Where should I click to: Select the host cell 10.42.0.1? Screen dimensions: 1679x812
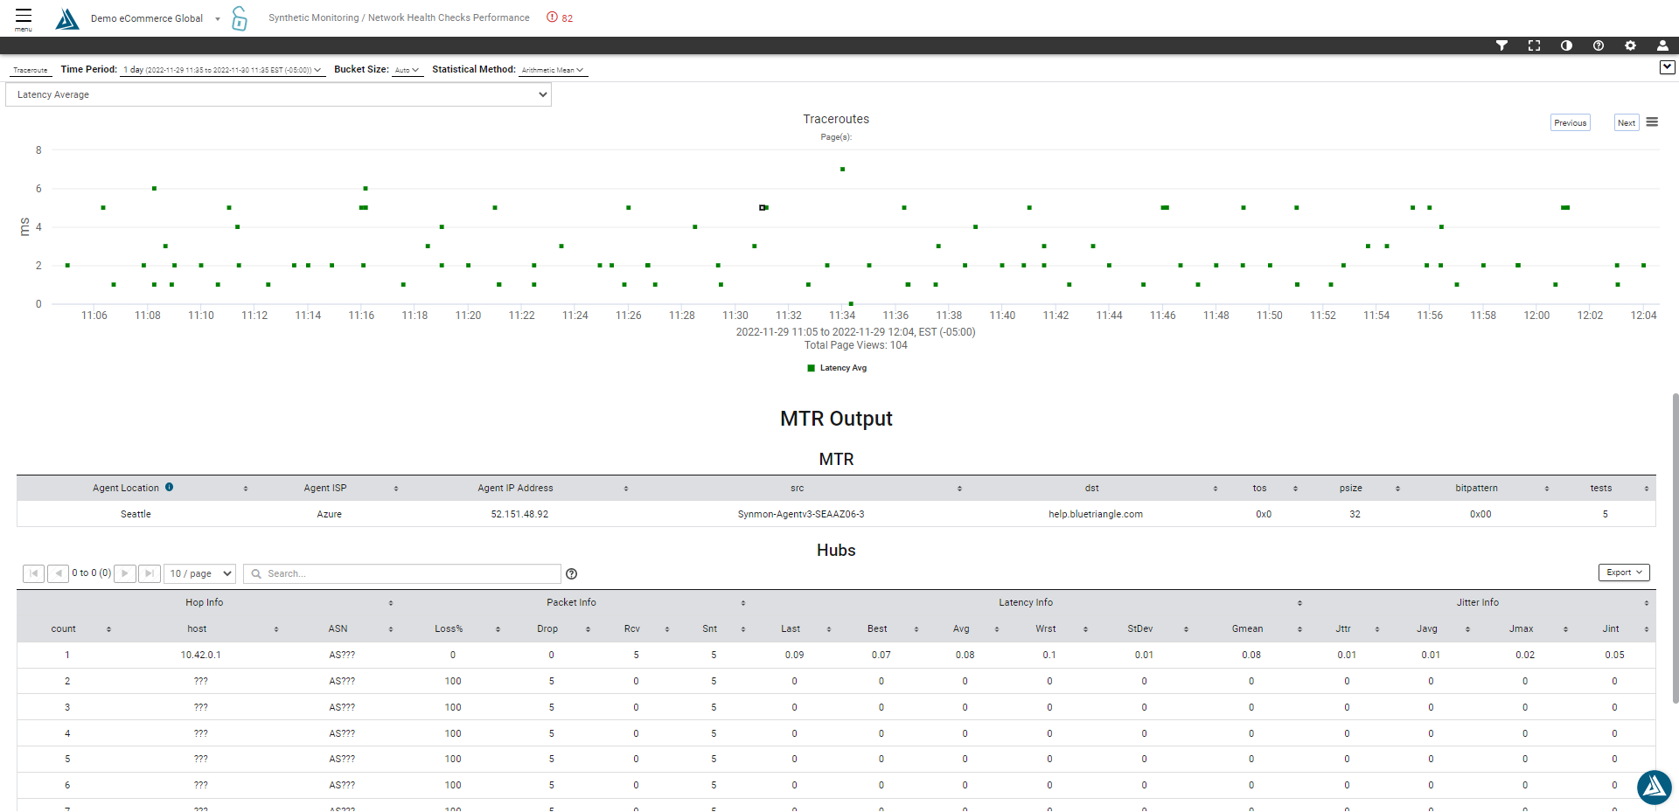coord(201,655)
